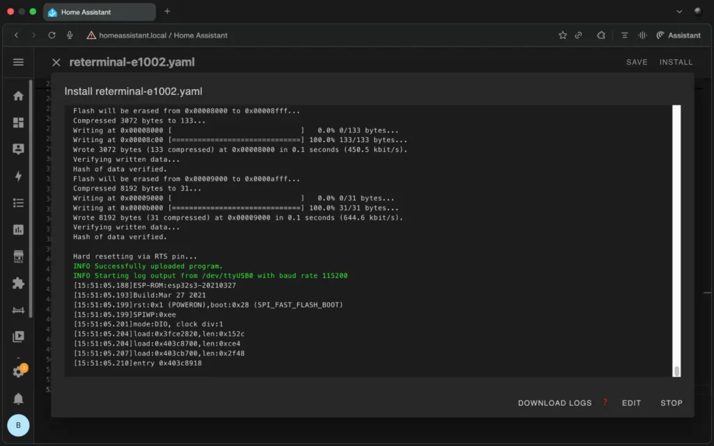Go back with browser back arrow

[17, 35]
